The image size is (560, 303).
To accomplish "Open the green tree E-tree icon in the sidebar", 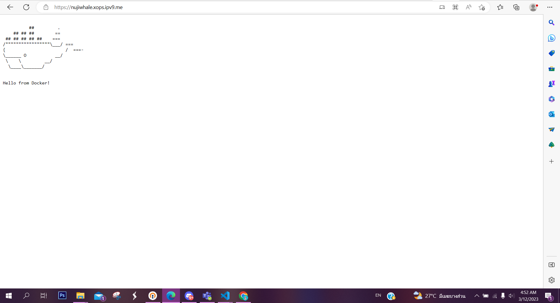I will (x=551, y=145).
